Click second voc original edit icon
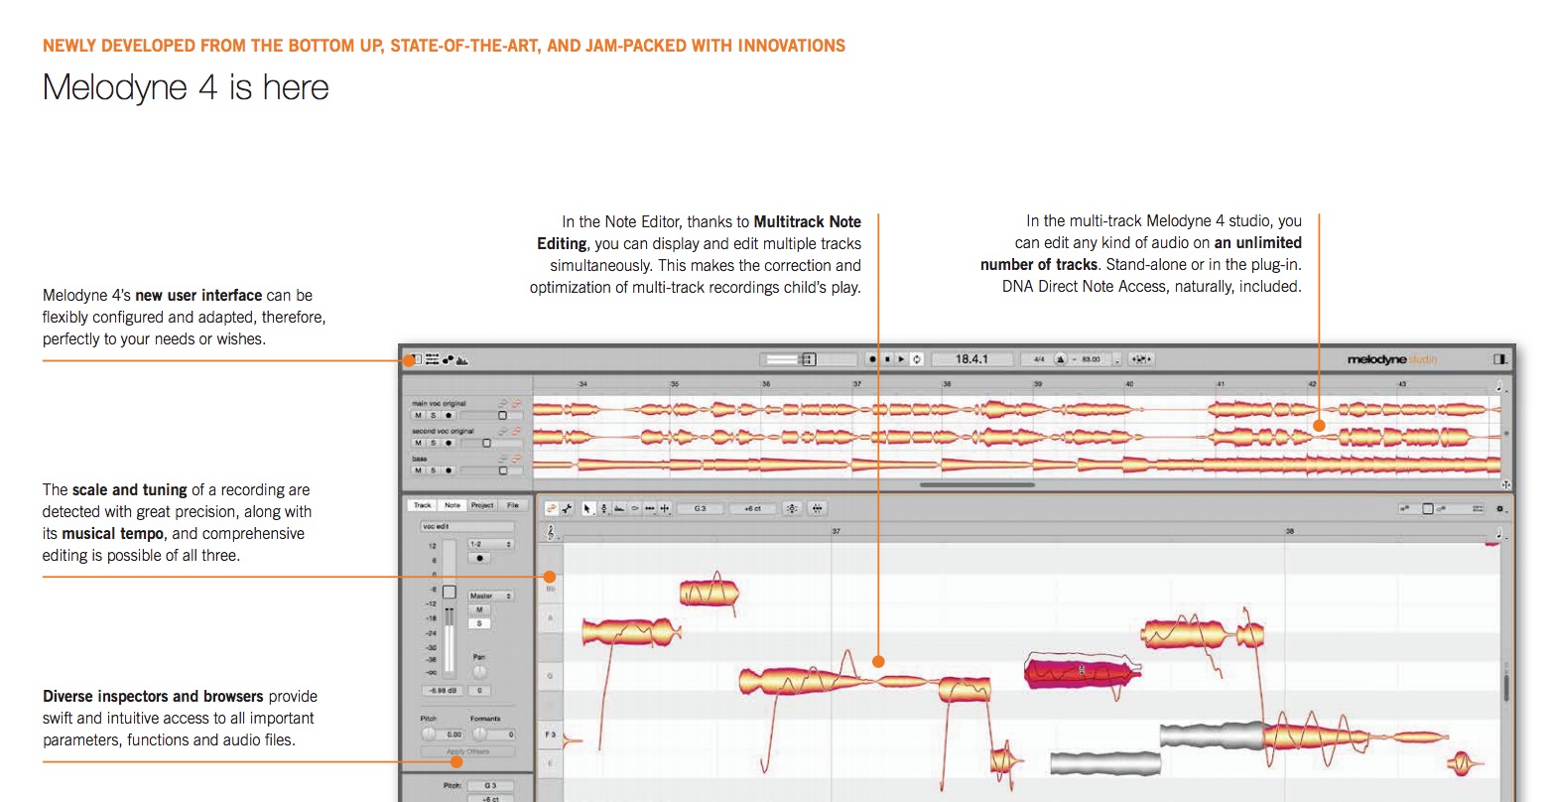The image size is (1551, 802). [x=503, y=431]
